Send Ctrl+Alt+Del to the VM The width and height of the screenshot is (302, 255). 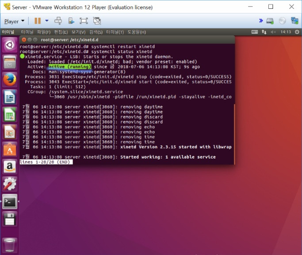(x=58, y=21)
